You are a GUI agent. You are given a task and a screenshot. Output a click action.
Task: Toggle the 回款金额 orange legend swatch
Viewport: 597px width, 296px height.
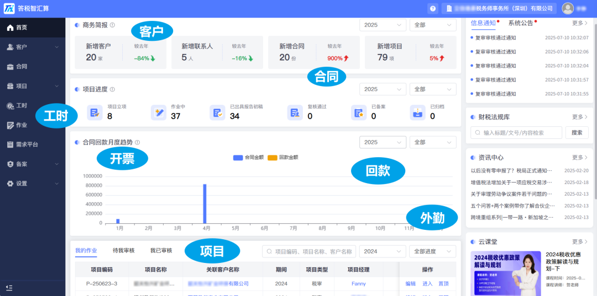point(272,157)
